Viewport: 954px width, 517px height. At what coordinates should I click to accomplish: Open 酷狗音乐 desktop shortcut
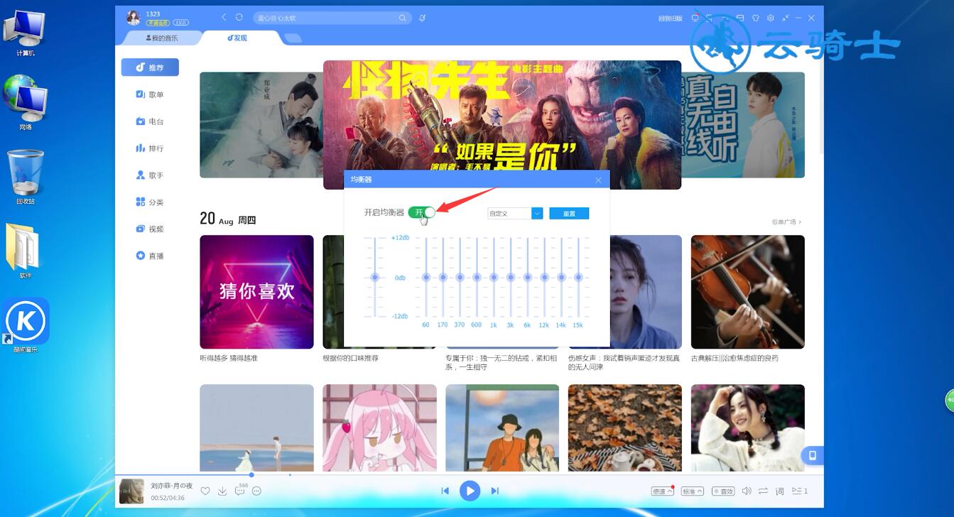[x=26, y=326]
